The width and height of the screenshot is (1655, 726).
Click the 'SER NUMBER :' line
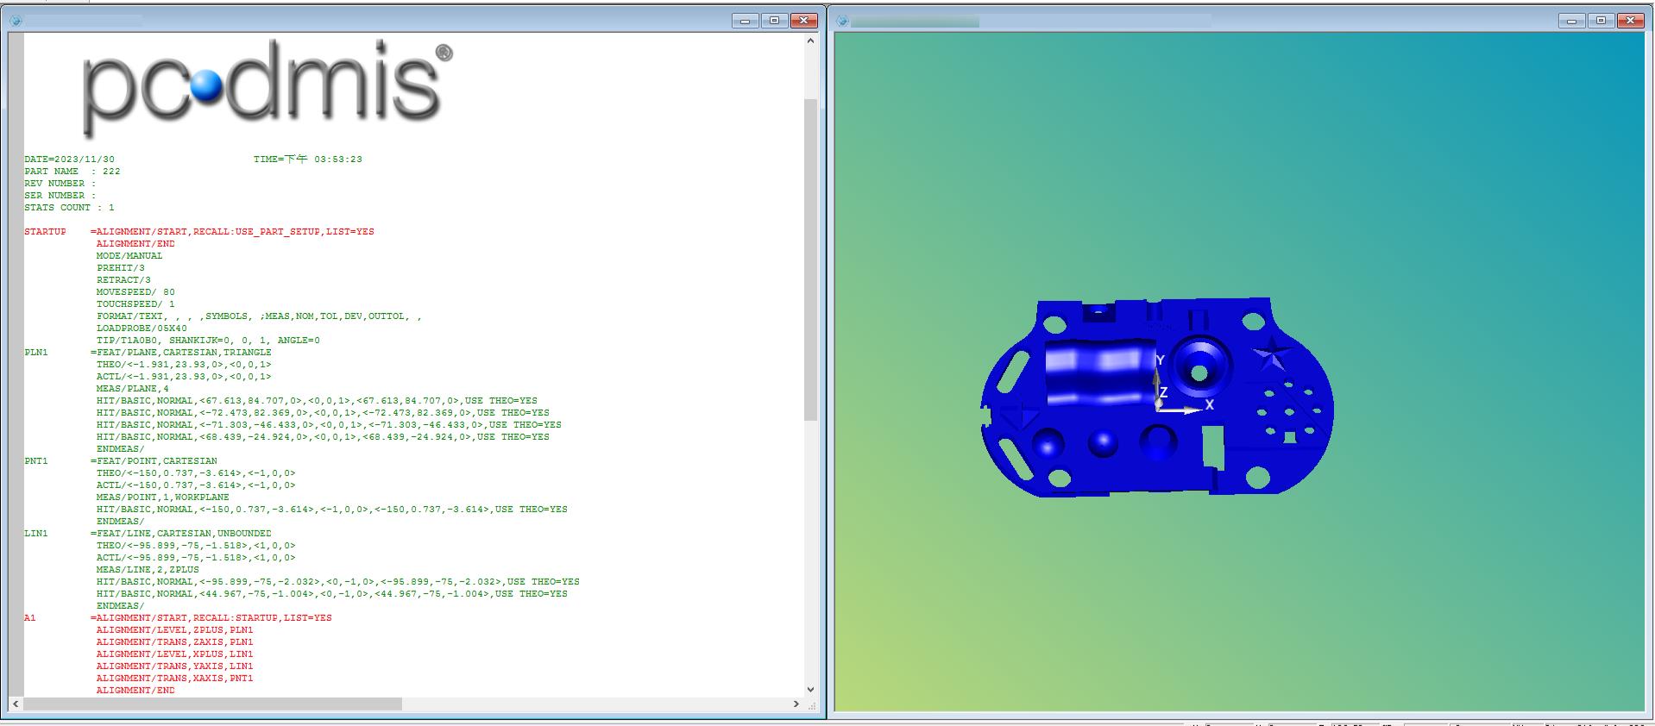coord(60,196)
